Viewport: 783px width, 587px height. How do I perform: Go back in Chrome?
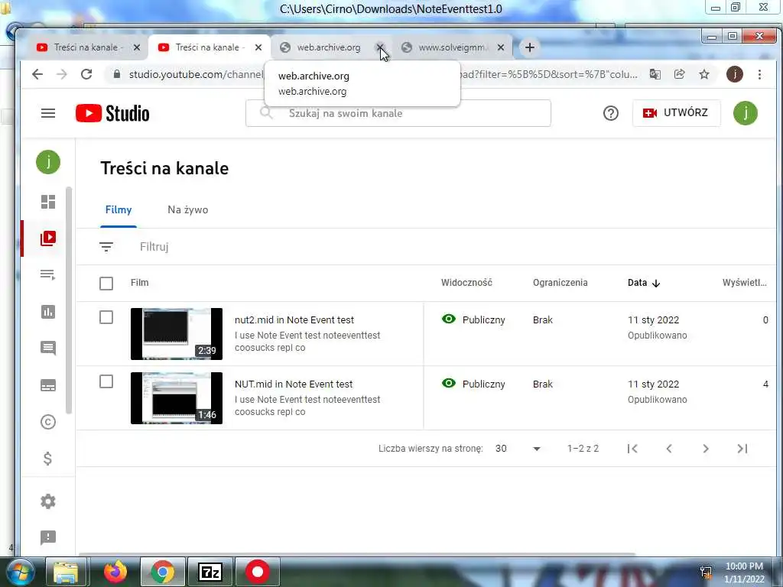(x=37, y=74)
